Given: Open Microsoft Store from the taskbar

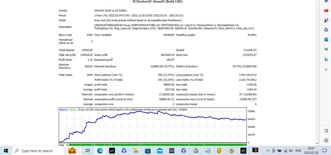Looking at the screenshot, I should pos(148,151).
